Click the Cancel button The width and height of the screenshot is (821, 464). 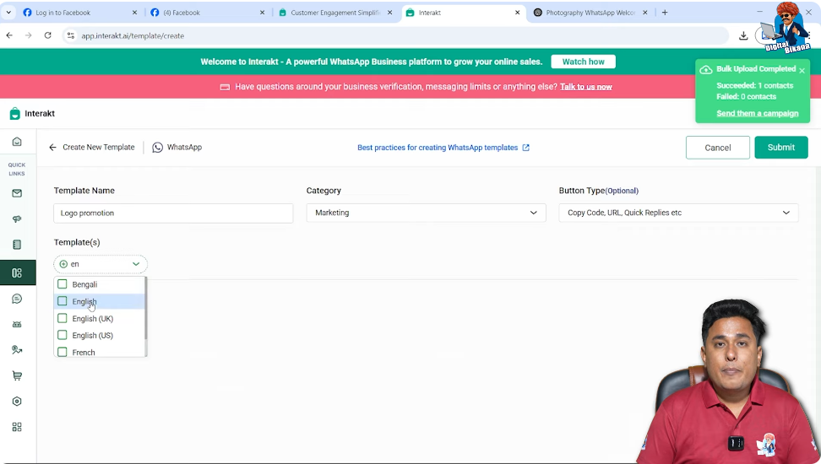coord(717,148)
